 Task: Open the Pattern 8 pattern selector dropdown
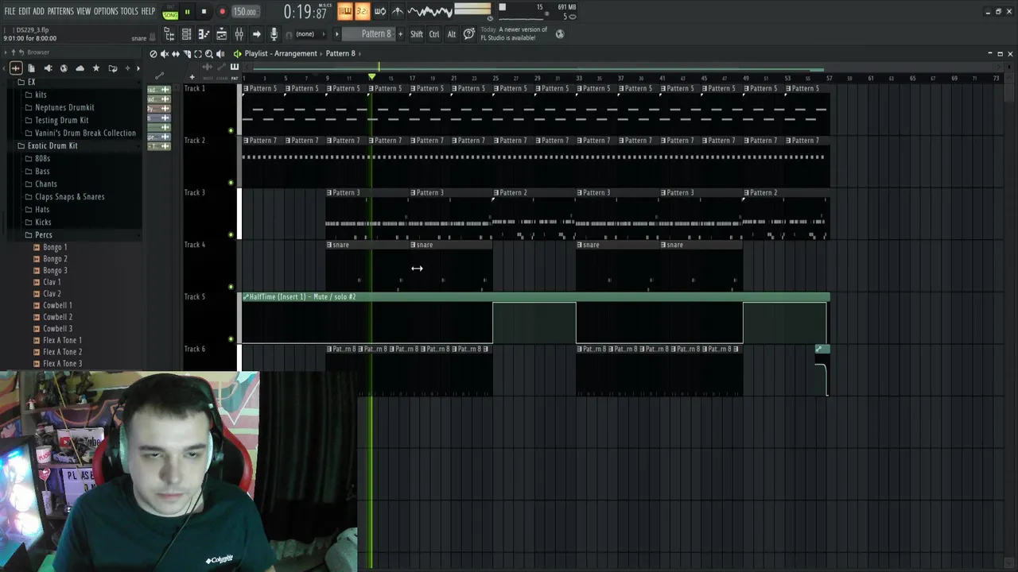point(370,34)
